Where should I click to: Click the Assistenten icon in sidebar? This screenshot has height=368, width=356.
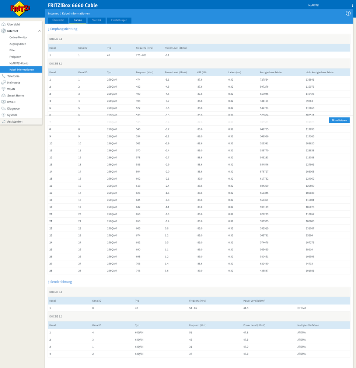coord(4,122)
